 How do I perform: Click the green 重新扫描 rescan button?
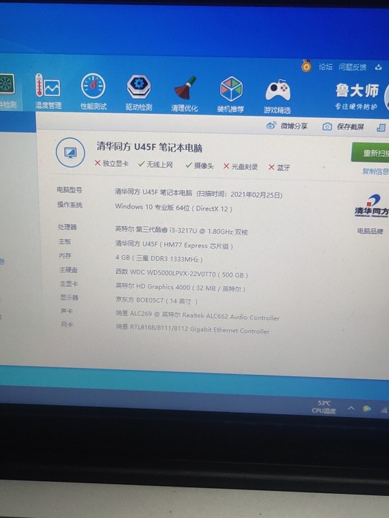[x=370, y=153]
